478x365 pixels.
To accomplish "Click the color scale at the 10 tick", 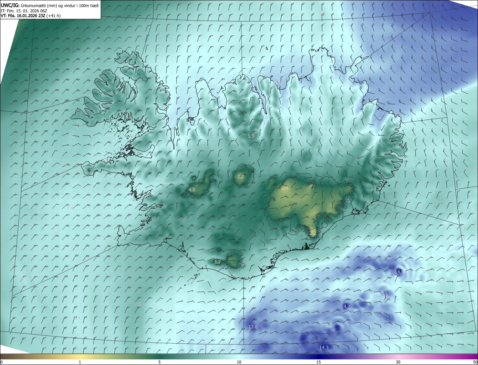I will point(239,362).
